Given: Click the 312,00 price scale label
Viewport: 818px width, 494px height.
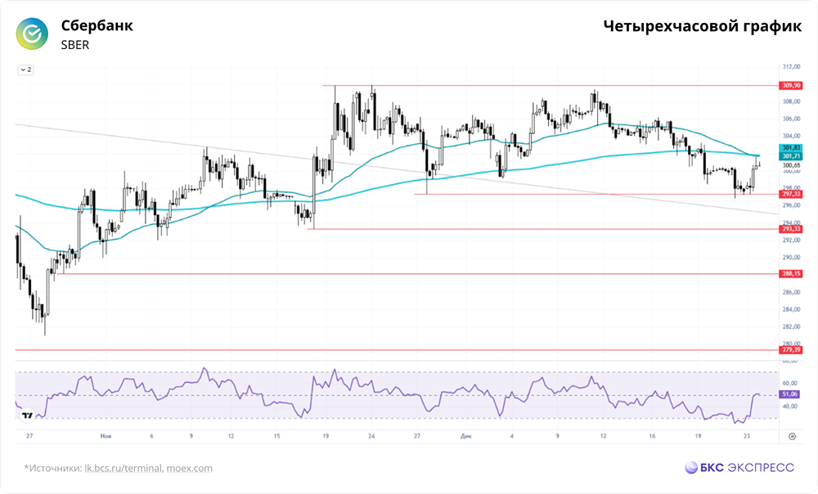Looking at the screenshot, I should (791, 67).
